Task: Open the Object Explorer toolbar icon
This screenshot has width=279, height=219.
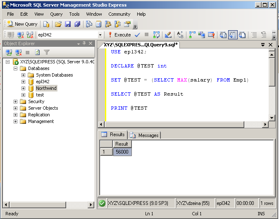Action: coord(108,24)
